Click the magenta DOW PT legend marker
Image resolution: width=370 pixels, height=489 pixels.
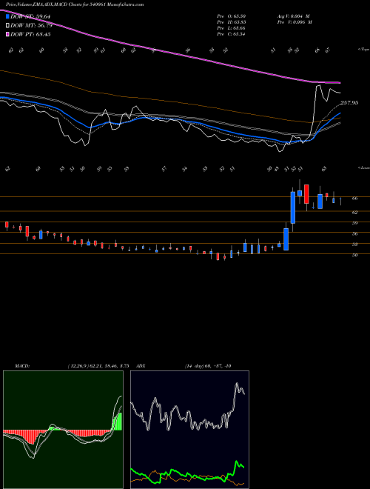click(x=7, y=34)
